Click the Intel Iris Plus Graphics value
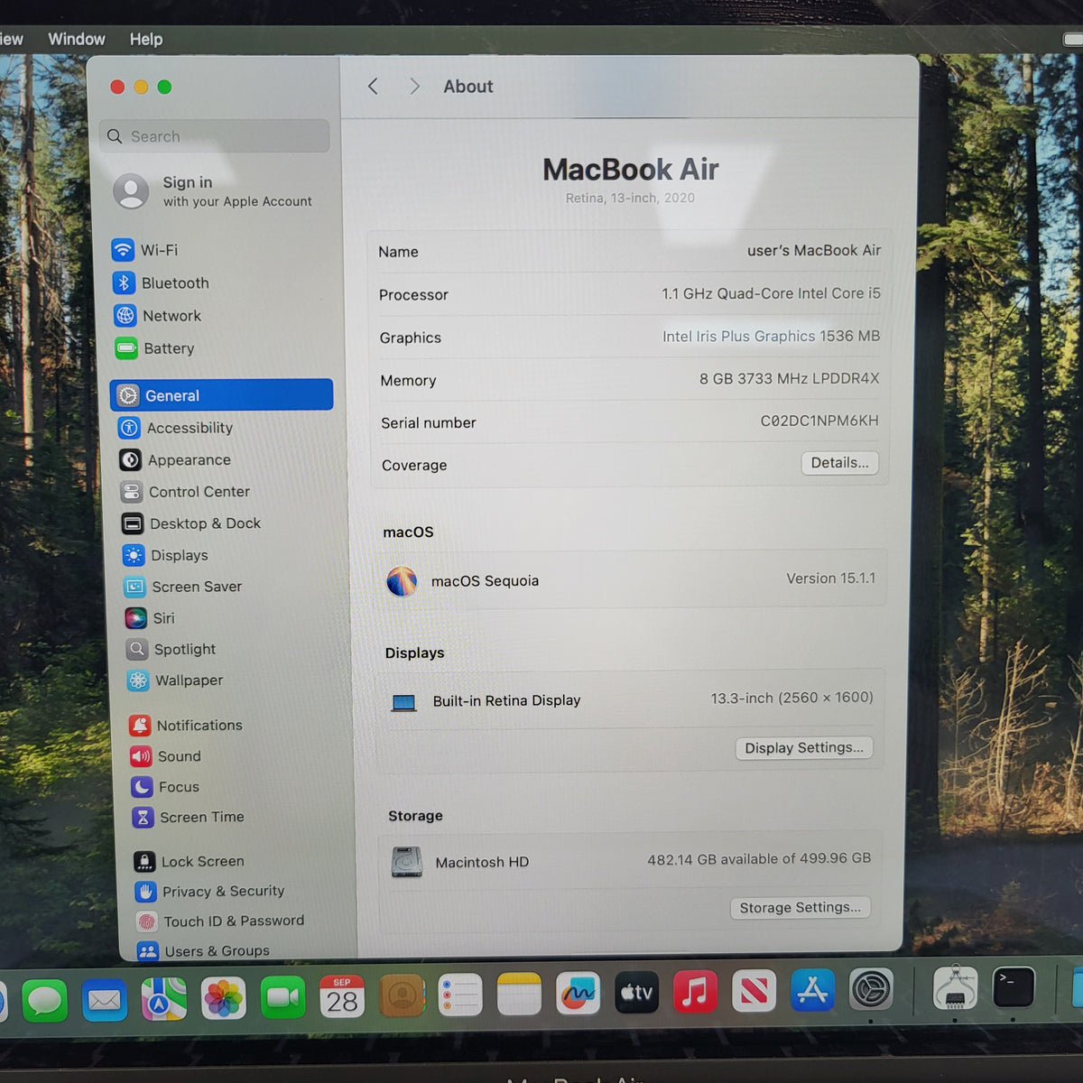Viewport: 1083px width, 1083px height. [771, 337]
